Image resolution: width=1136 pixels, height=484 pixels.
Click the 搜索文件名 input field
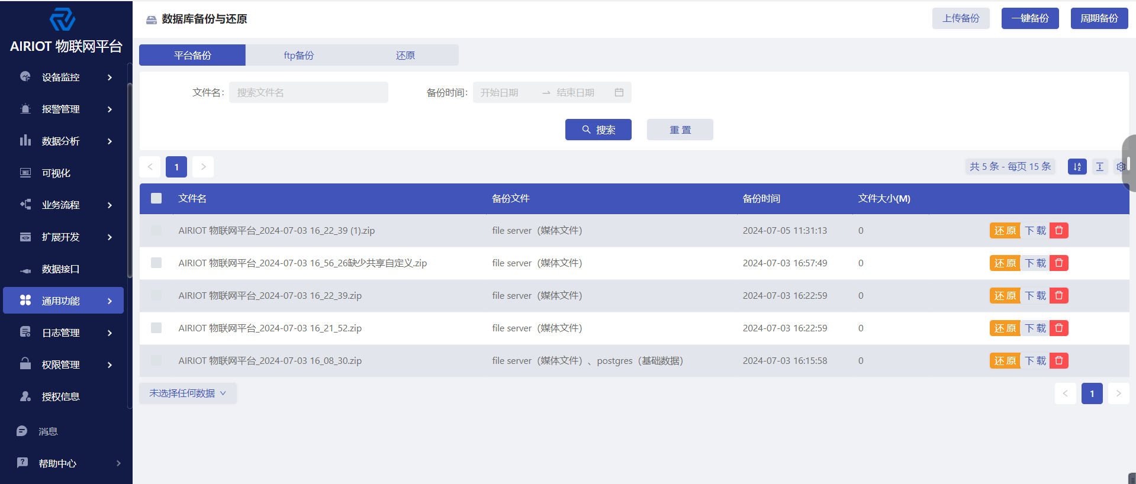(308, 92)
